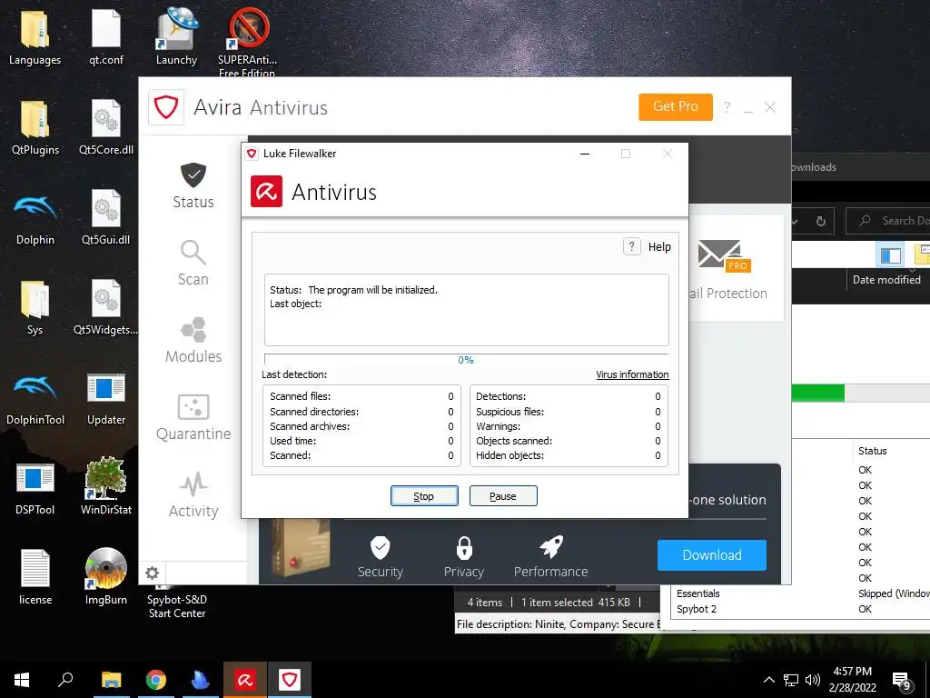Click the Avira shield logo in header
This screenshot has height=698, width=930.
(166, 107)
